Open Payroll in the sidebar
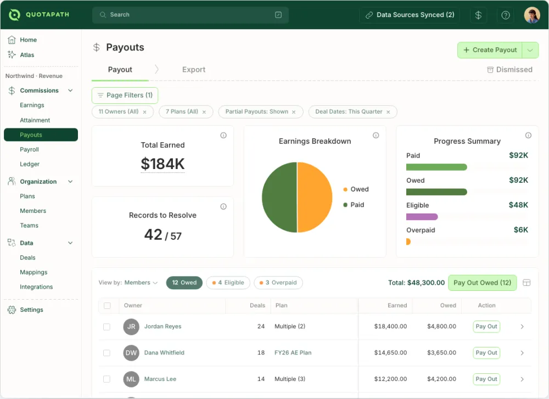Viewport: 549px width, 399px height. coord(29,149)
